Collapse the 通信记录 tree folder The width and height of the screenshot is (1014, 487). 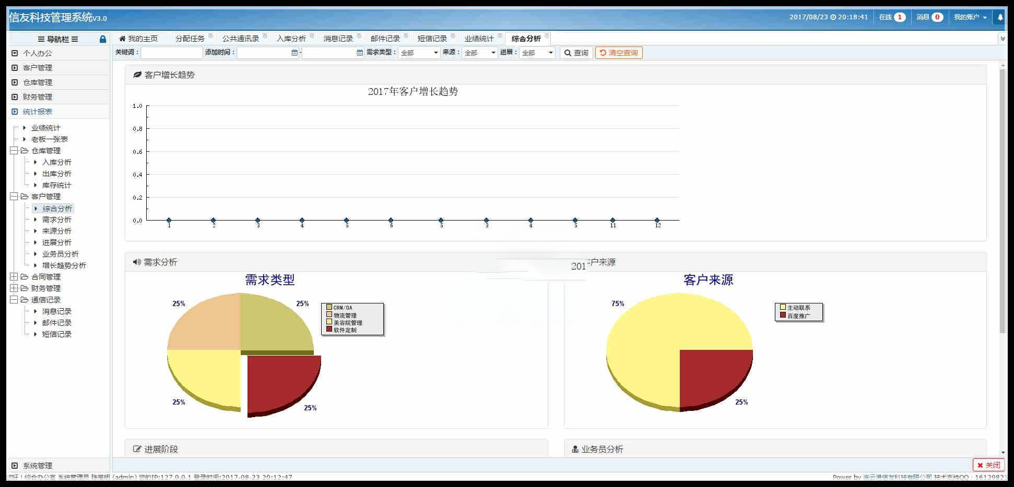(x=14, y=300)
